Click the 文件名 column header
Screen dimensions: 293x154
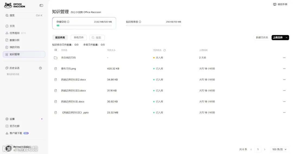[x=64, y=50]
